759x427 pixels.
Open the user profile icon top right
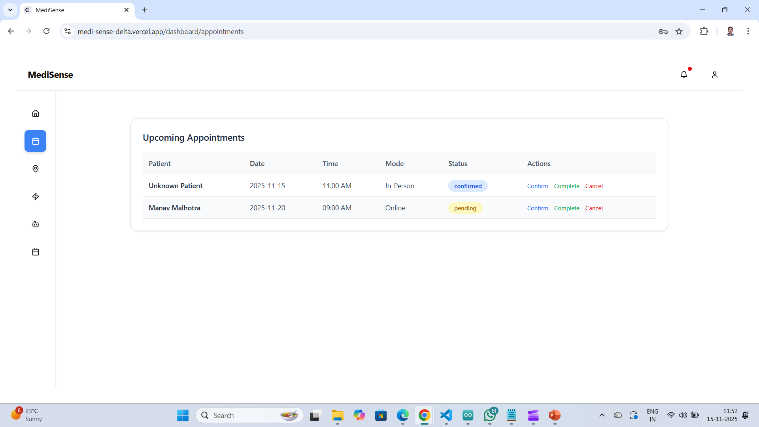[x=715, y=74]
